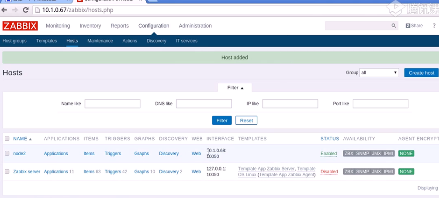Screen dimensions: 439x198
Task: Click the Enabled status of node2
Action: pos(328,154)
